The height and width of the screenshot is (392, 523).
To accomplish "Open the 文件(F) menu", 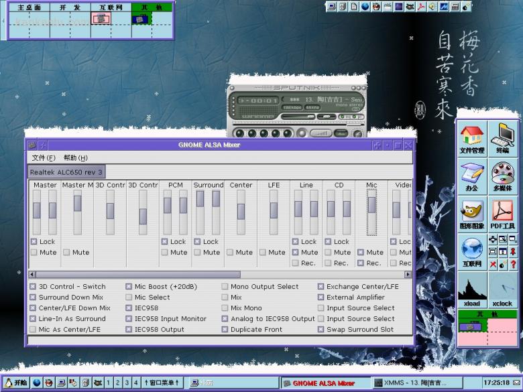I will coord(44,157).
